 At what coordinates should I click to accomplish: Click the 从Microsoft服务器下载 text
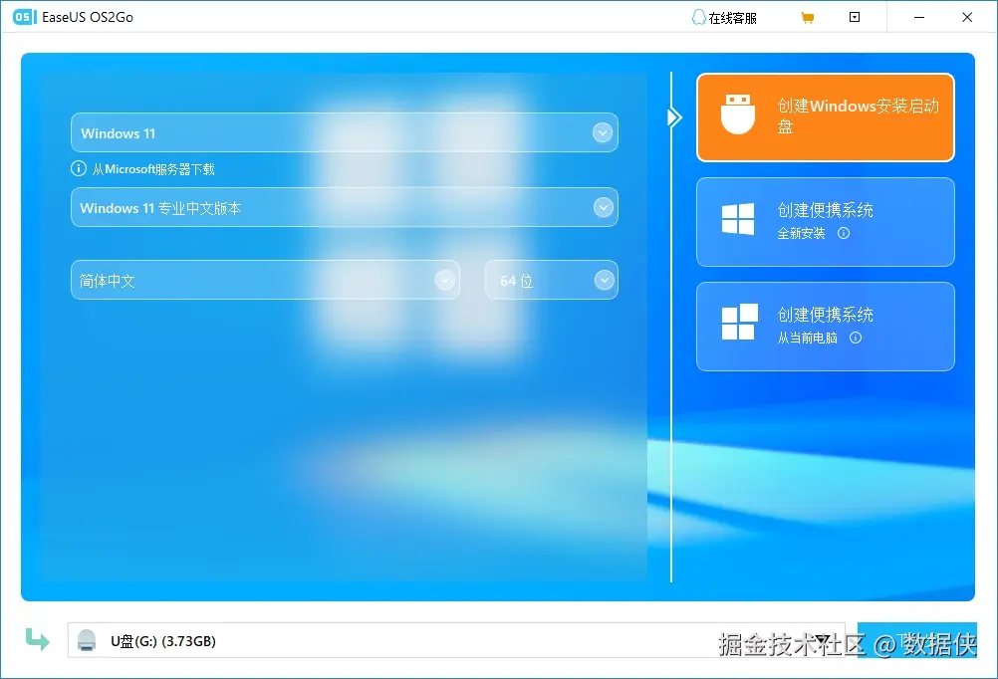[x=153, y=169]
